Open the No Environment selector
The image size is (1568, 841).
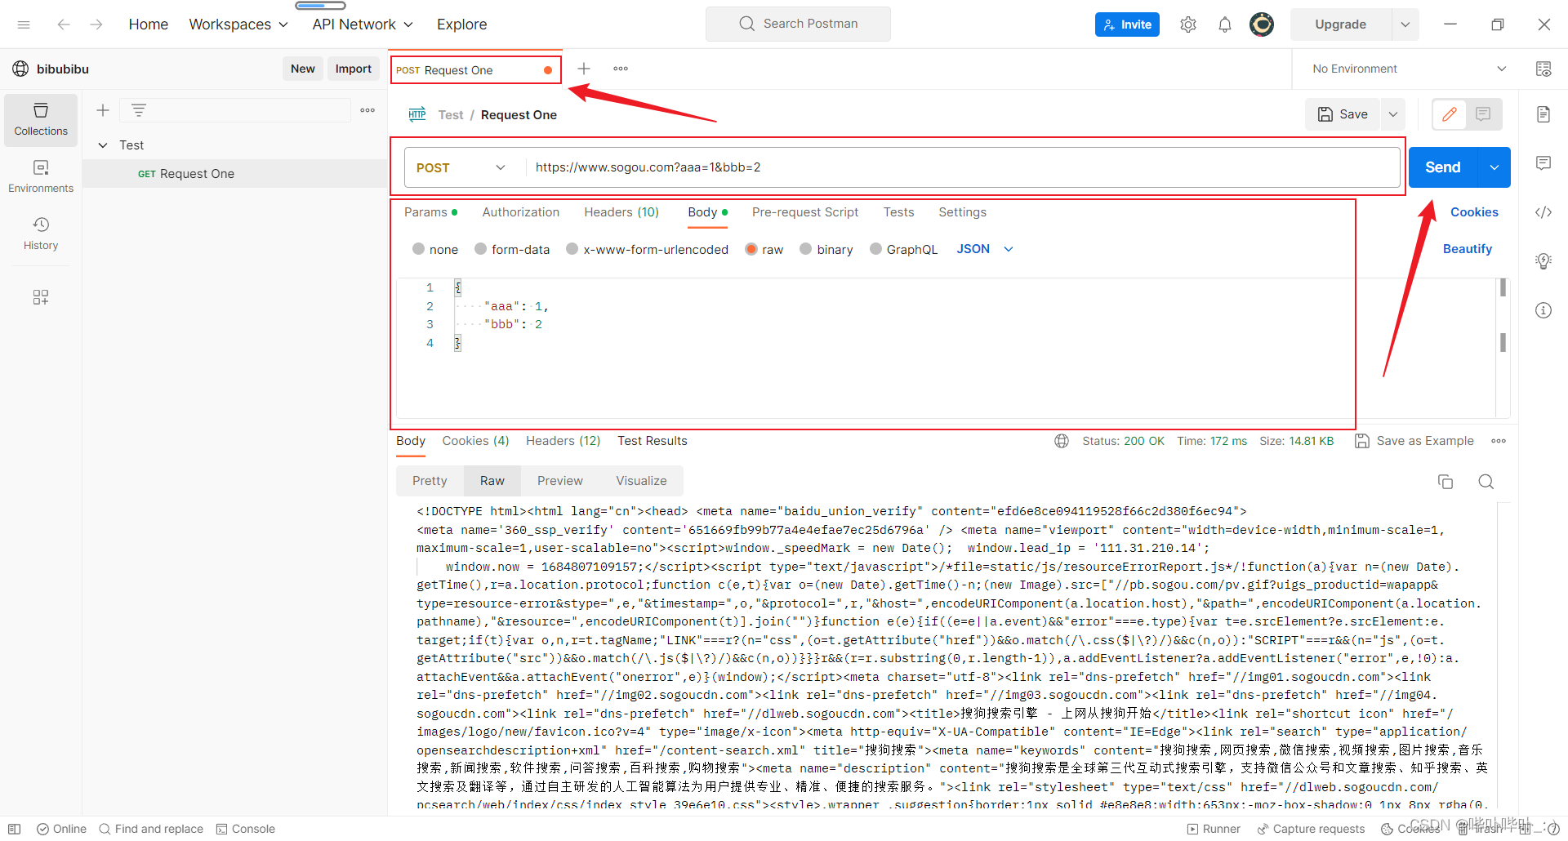pos(1409,69)
